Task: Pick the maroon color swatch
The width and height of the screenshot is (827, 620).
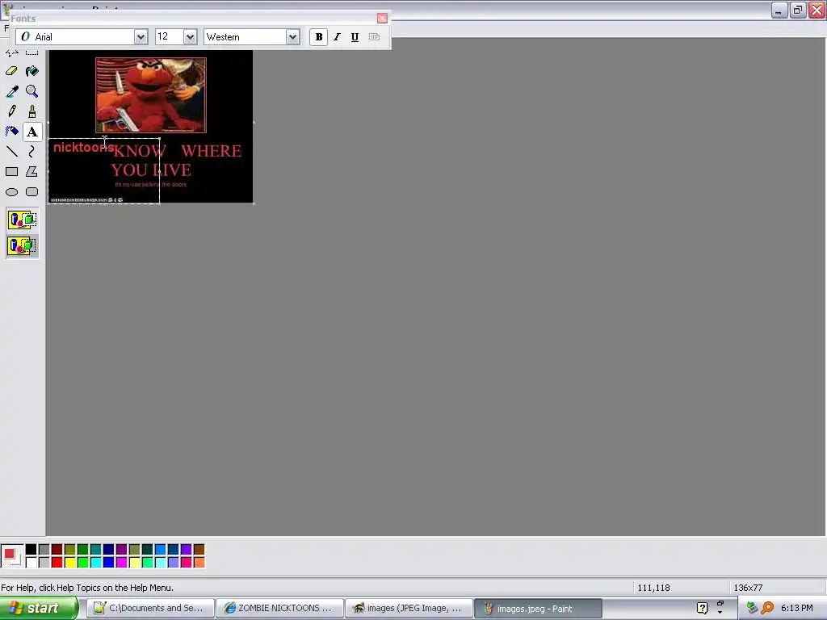Action: (x=57, y=550)
